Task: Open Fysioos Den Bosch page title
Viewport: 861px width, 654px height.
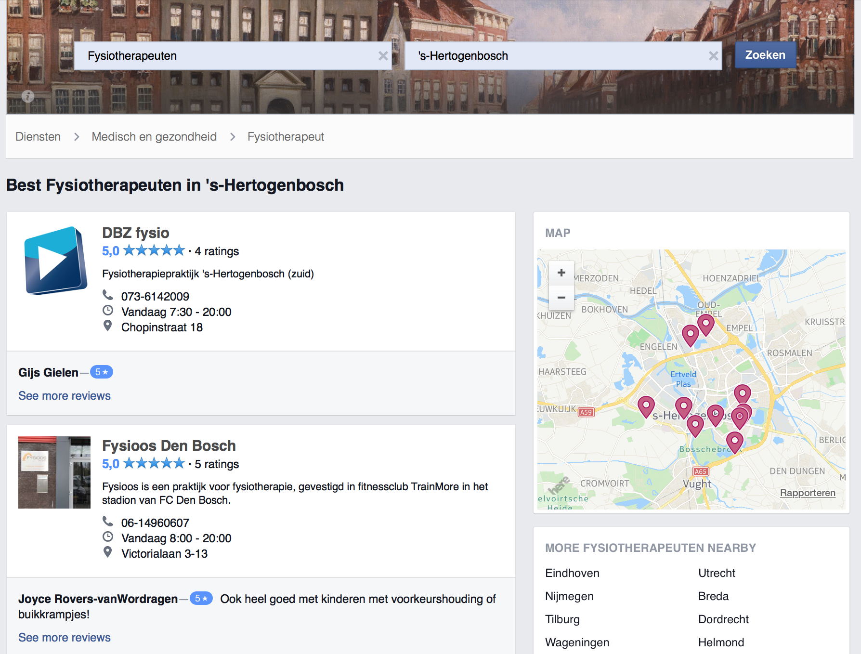Action: tap(169, 445)
